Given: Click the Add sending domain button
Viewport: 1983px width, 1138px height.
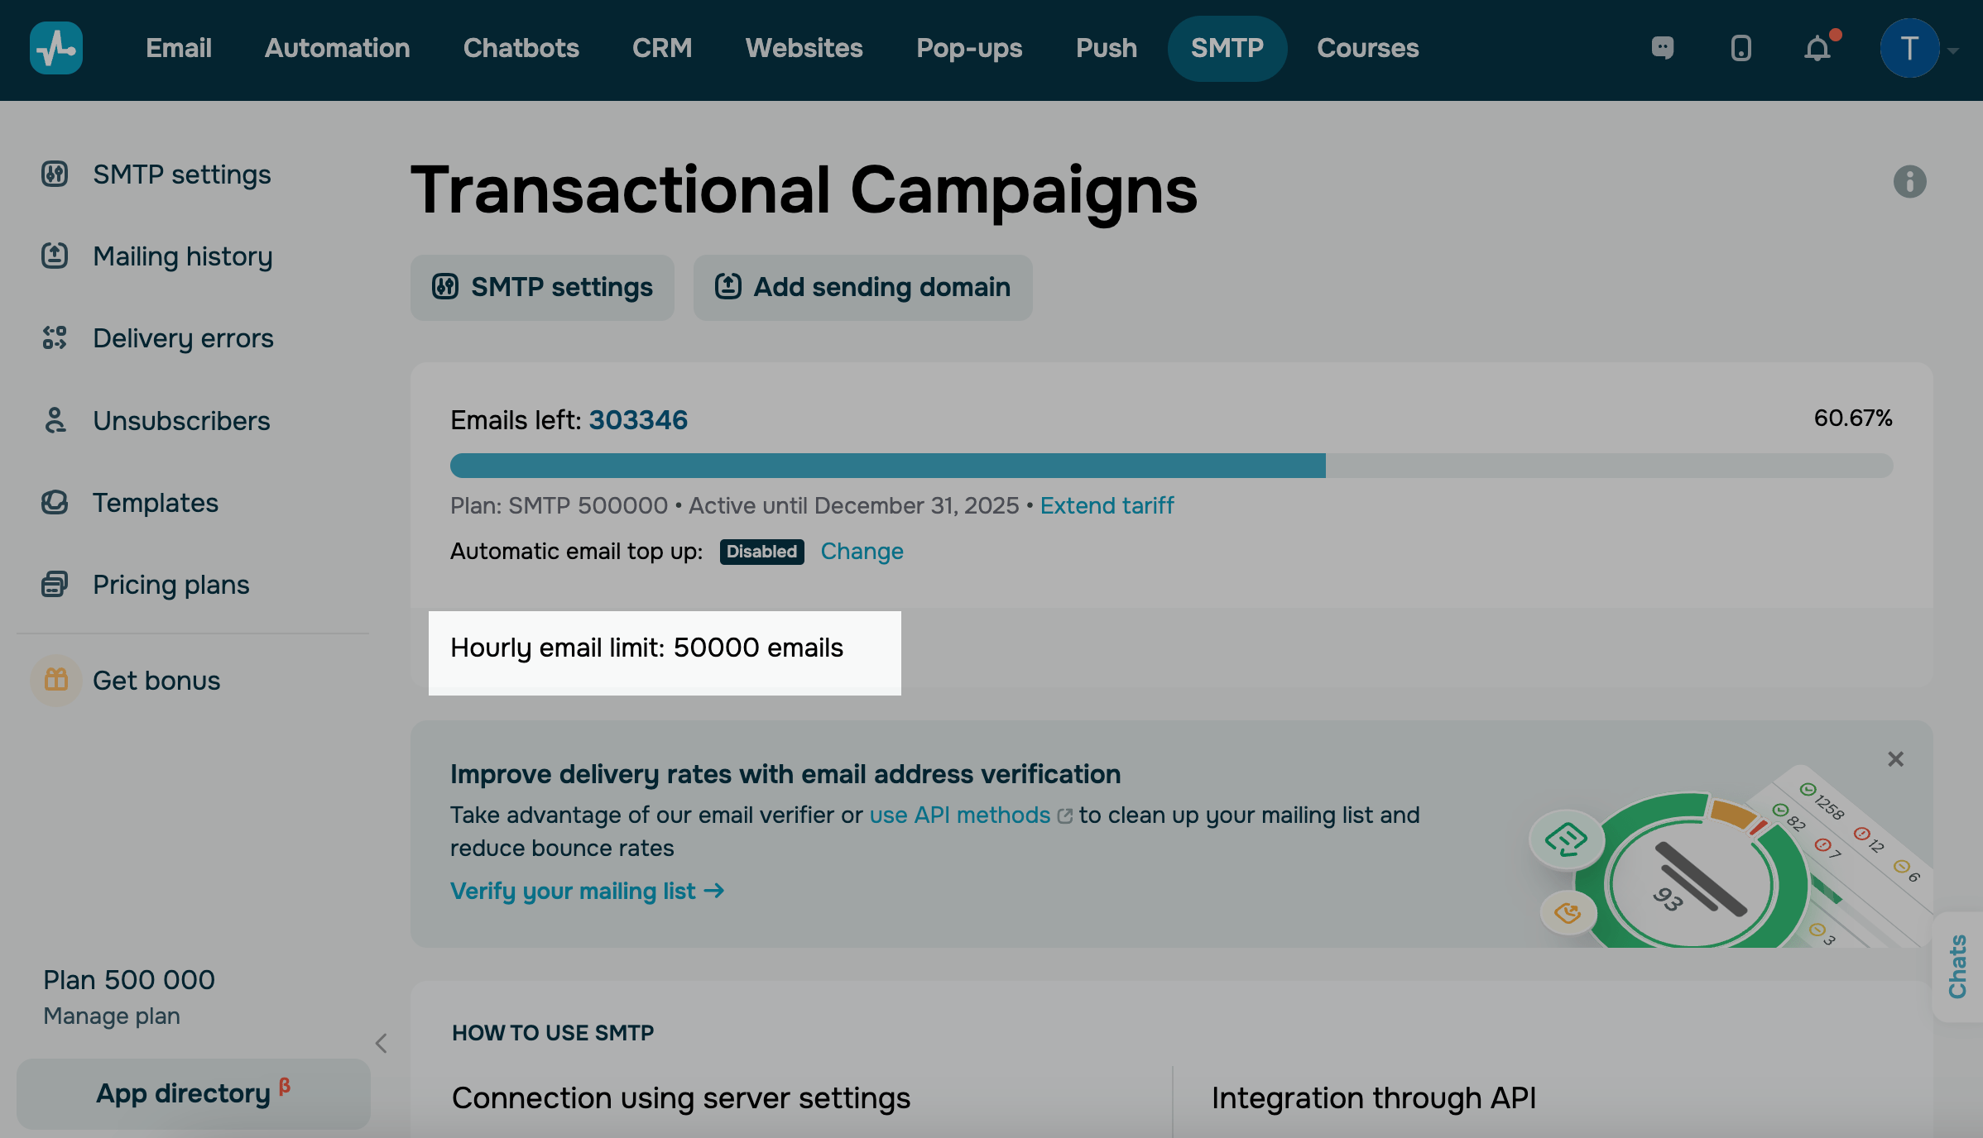Looking at the screenshot, I should 862,287.
